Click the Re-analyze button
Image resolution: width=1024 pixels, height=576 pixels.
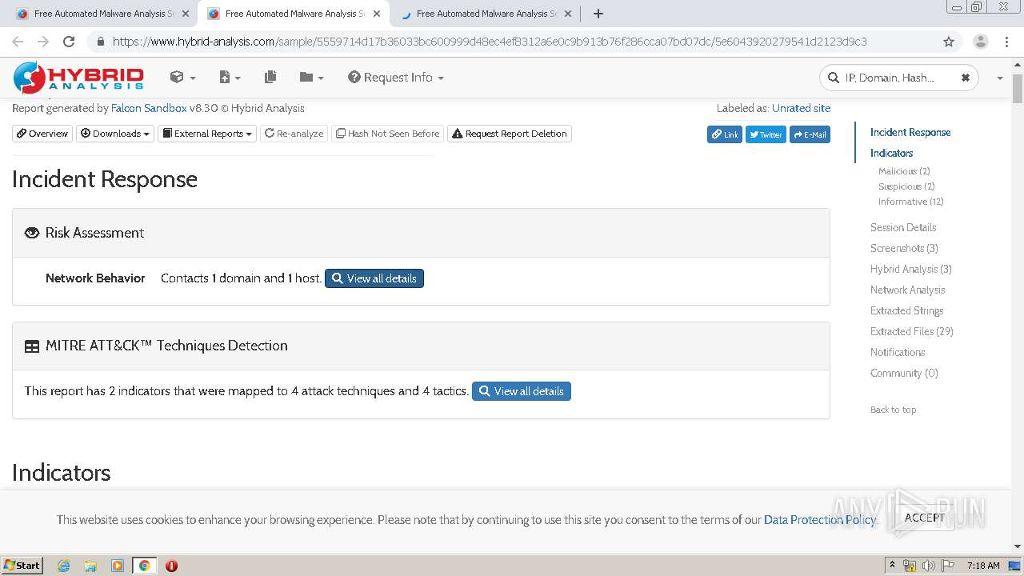pyautogui.click(x=294, y=134)
